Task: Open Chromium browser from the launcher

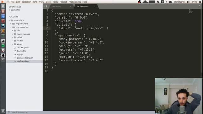Action: pos(3,16)
